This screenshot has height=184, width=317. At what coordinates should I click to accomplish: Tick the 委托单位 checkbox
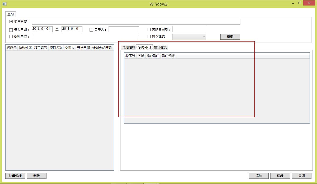point(11,37)
